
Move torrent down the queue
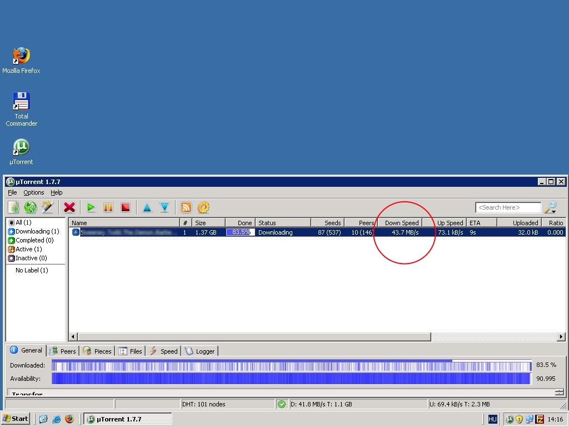click(164, 207)
